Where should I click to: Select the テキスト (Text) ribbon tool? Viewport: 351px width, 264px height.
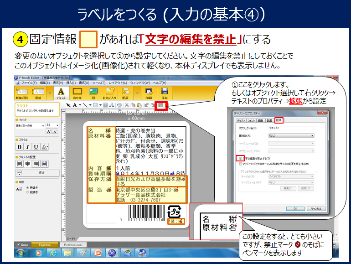pos(61,93)
